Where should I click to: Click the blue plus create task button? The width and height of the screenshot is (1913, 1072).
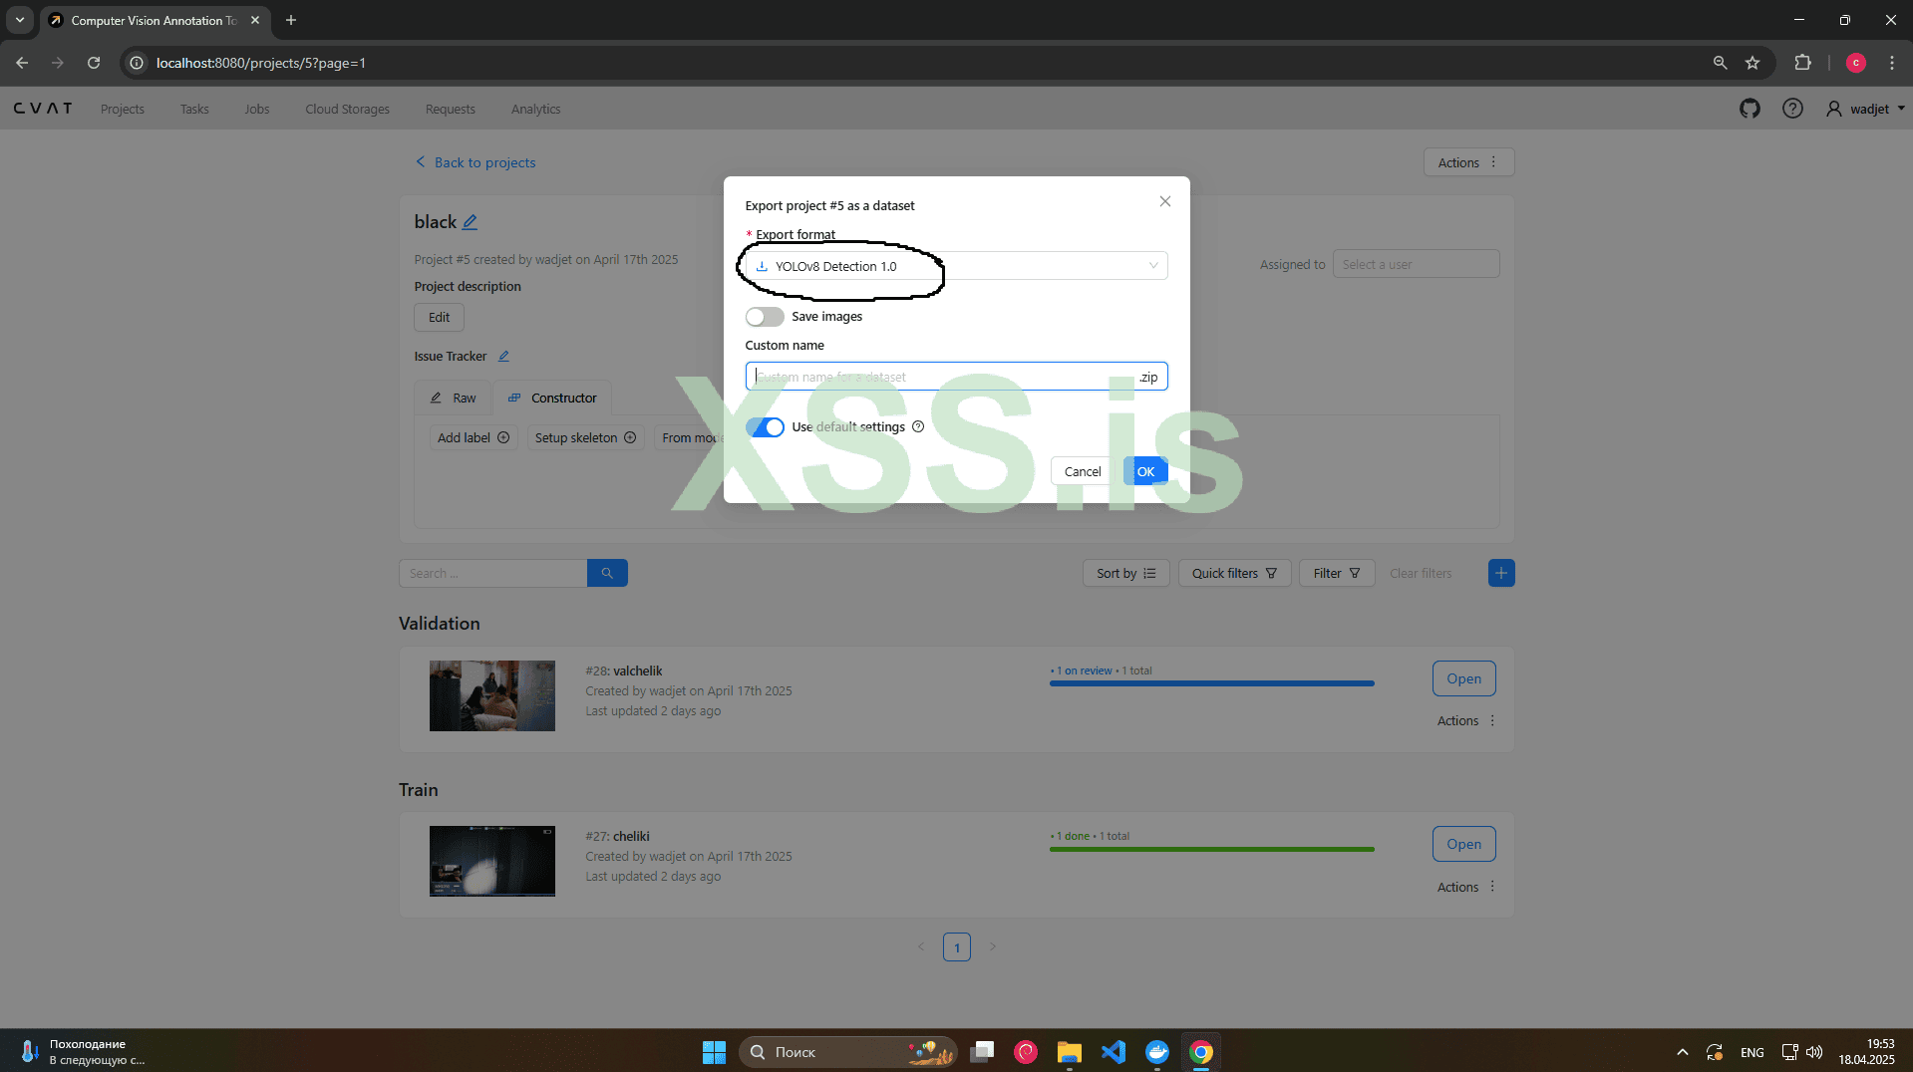click(x=1501, y=573)
